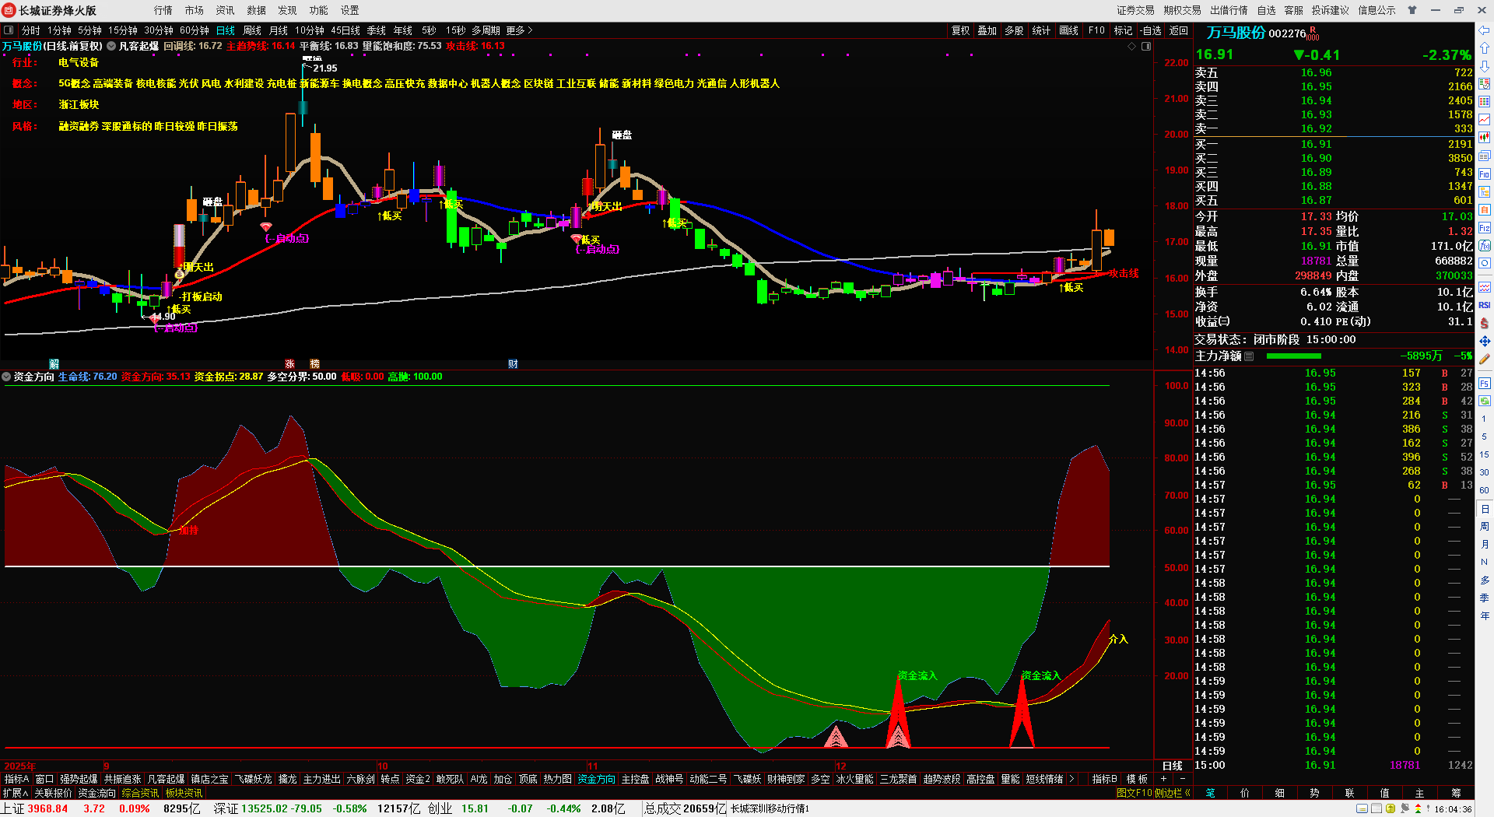Screen dimensions: 1494x817
Task: Switch to 月线 period
Action: tap(279, 30)
